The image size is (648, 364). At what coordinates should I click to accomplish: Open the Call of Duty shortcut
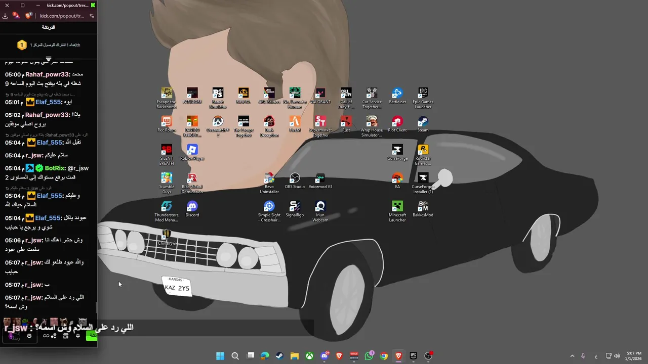pos(346,98)
